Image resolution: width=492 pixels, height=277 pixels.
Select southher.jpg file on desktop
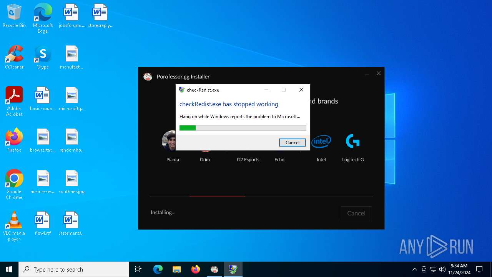tap(71, 182)
